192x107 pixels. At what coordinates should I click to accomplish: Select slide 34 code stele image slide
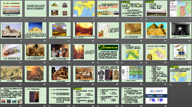(35, 96)
